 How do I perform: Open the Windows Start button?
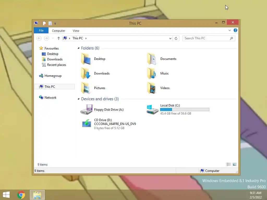click(6, 195)
